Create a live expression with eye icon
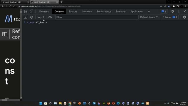 tap(50, 17)
